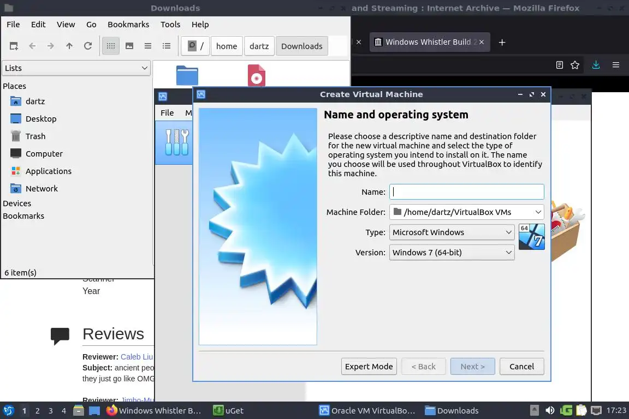Open the Edit menu in file manager

38,25
